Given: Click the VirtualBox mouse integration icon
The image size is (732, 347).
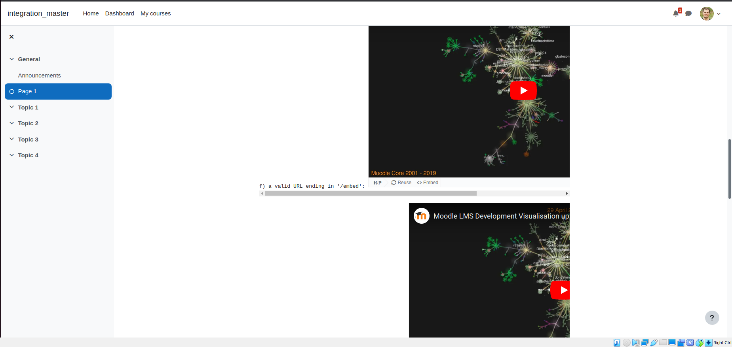Looking at the screenshot, I should 700,343.
